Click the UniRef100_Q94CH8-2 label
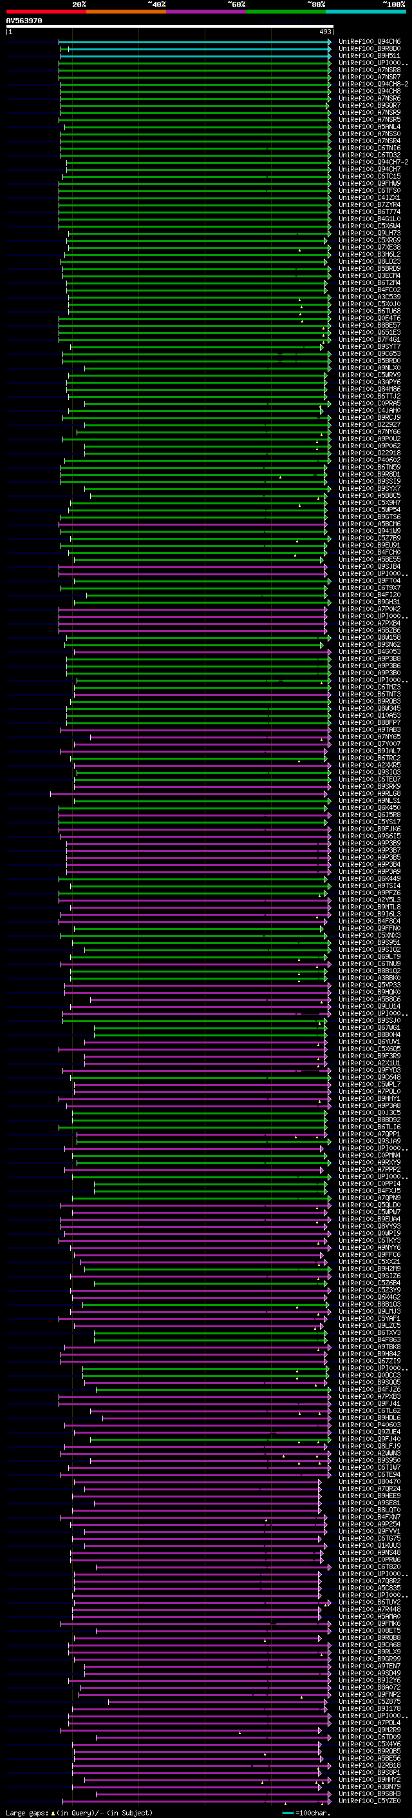The width and height of the screenshot is (412, 1818). point(373,84)
